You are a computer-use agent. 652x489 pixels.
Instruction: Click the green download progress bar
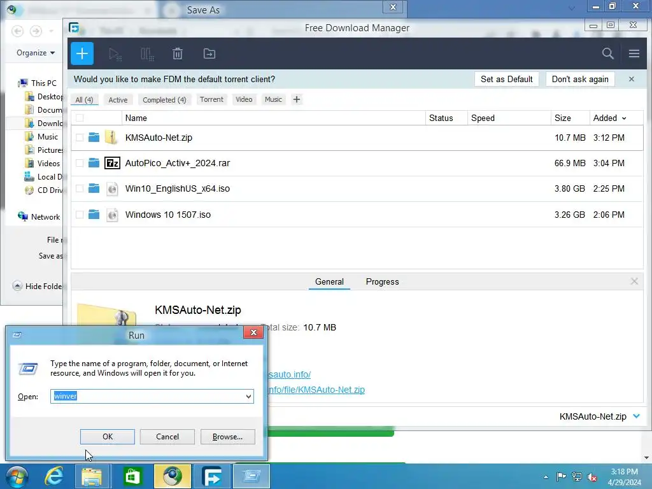(x=330, y=432)
